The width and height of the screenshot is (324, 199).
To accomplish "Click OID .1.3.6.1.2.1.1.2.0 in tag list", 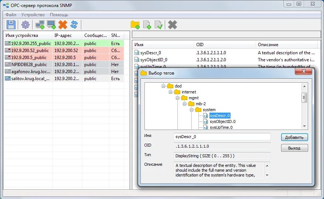I will tap(211, 60).
